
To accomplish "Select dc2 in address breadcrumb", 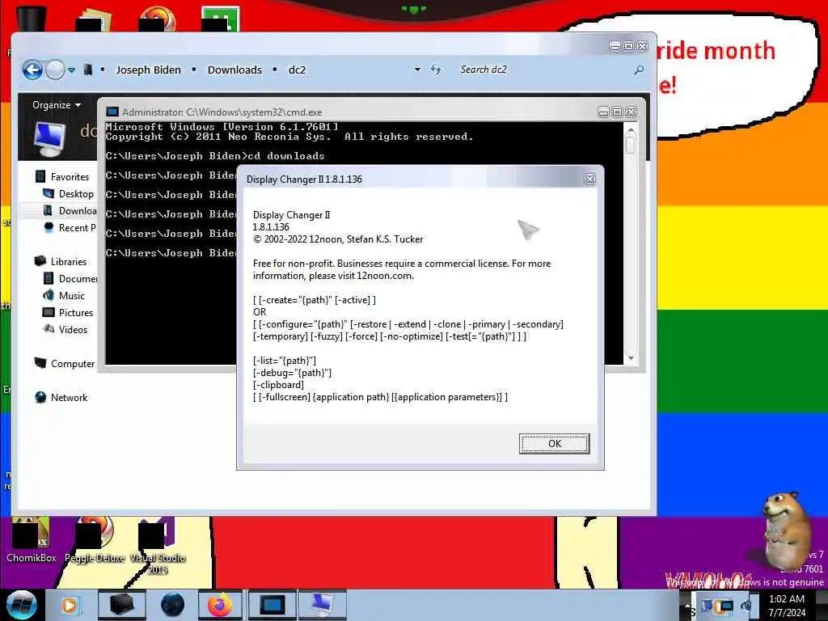I will coord(297,70).
